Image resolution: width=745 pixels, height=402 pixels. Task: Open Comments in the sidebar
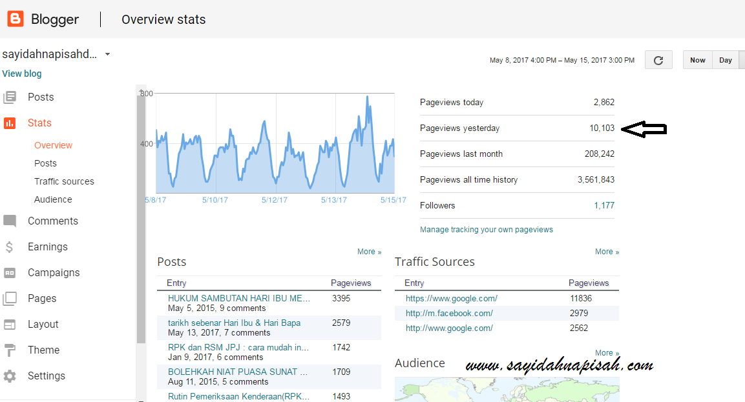click(x=53, y=221)
